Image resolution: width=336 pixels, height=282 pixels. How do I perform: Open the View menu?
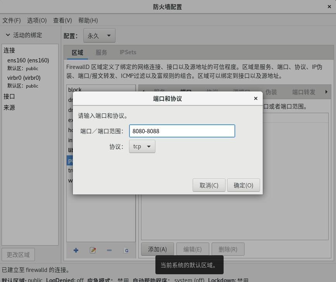point(62,21)
